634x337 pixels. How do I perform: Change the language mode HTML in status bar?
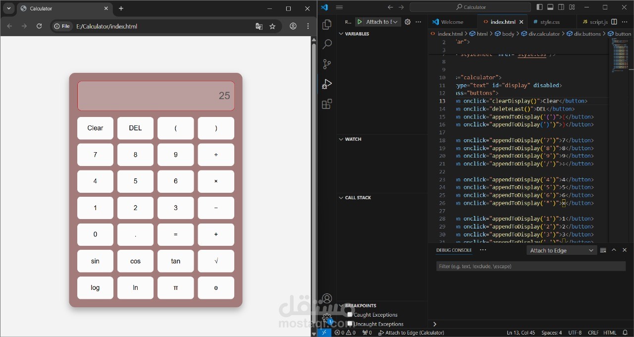pyautogui.click(x=610, y=333)
